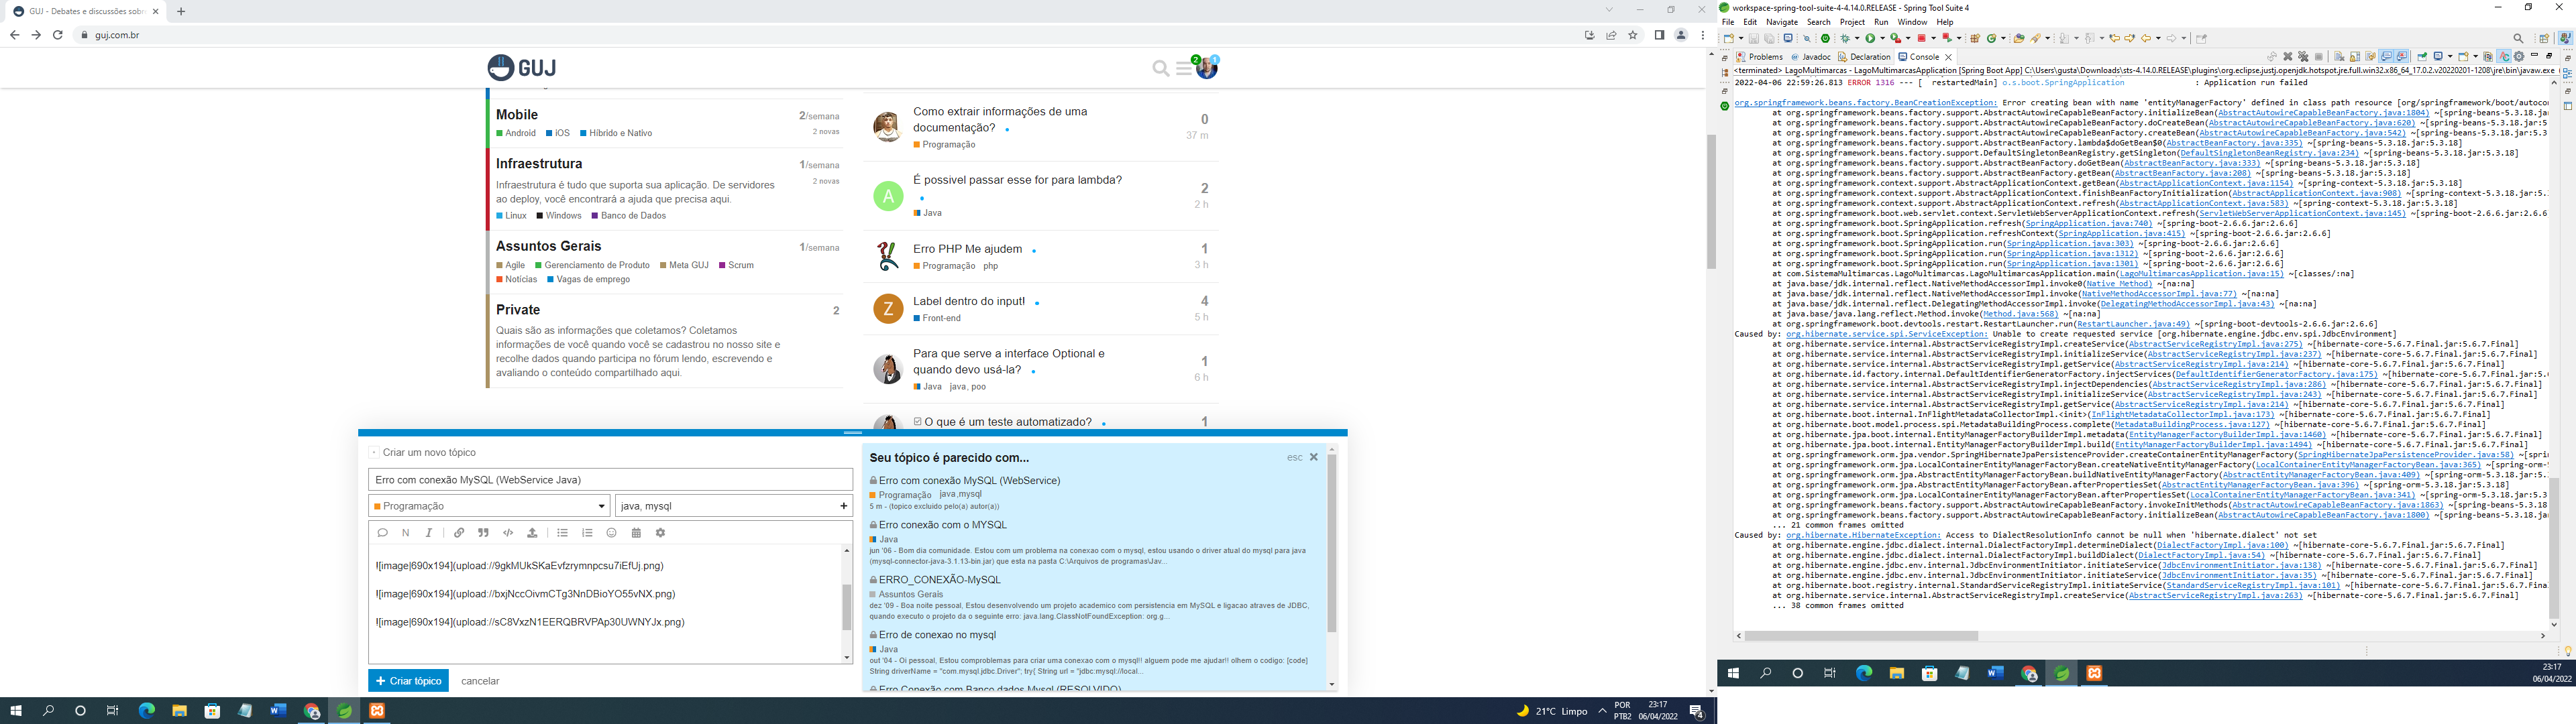Apply bold (N) formatting in composer

coord(406,533)
